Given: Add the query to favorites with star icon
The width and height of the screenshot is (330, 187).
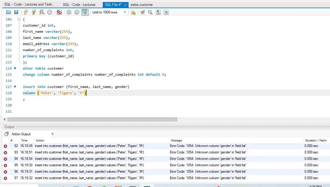Looking at the screenshot, I should point(133,12).
